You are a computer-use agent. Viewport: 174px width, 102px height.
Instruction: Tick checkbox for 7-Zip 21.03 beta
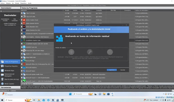22,13
